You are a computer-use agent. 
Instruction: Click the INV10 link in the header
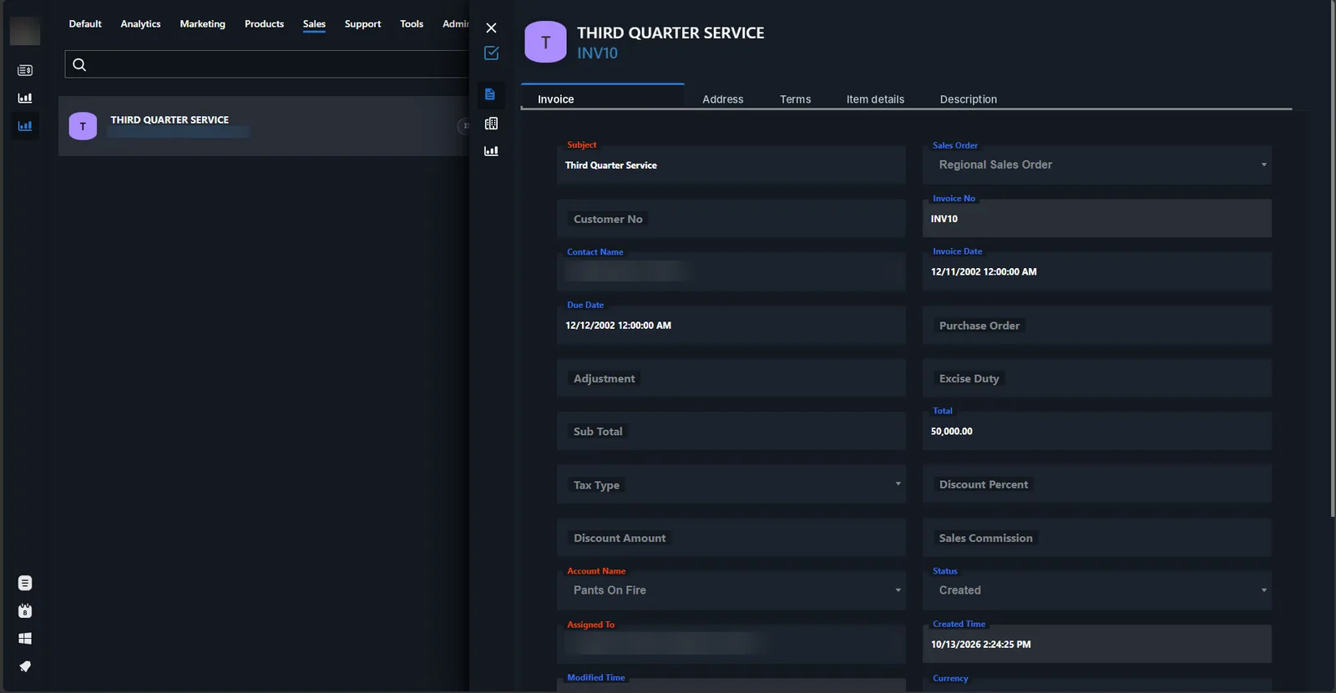598,53
